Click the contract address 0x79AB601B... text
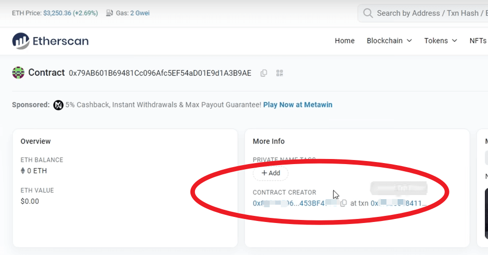Viewport: 488px width, 255px height. (x=160, y=73)
